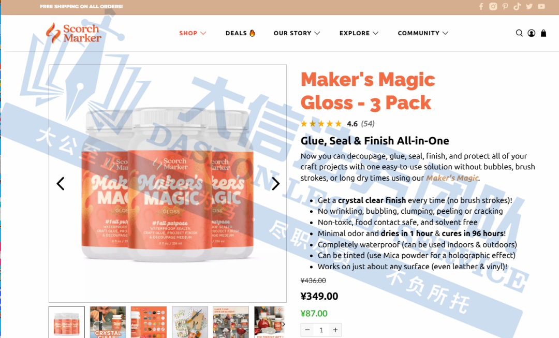Go to the DEALS page

(240, 33)
